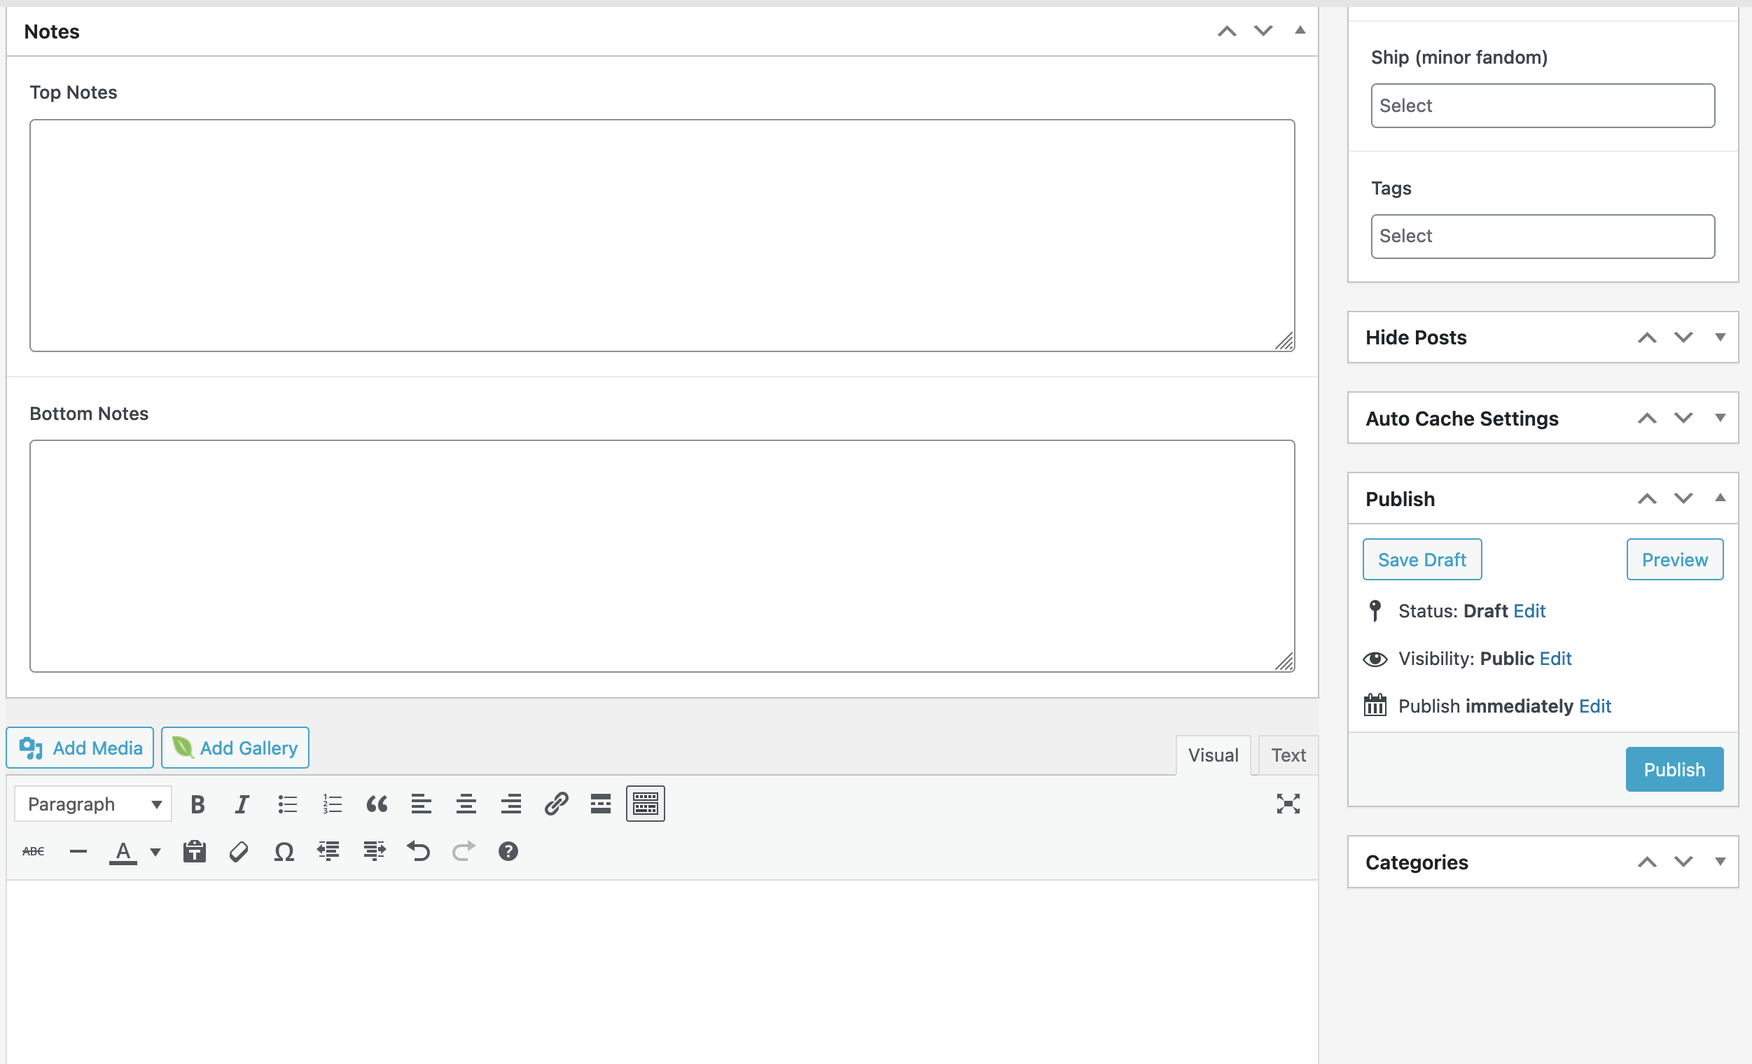1752x1064 pixels.
Task: Open the Paragraph style dropdown
Action: pos(92,803)
